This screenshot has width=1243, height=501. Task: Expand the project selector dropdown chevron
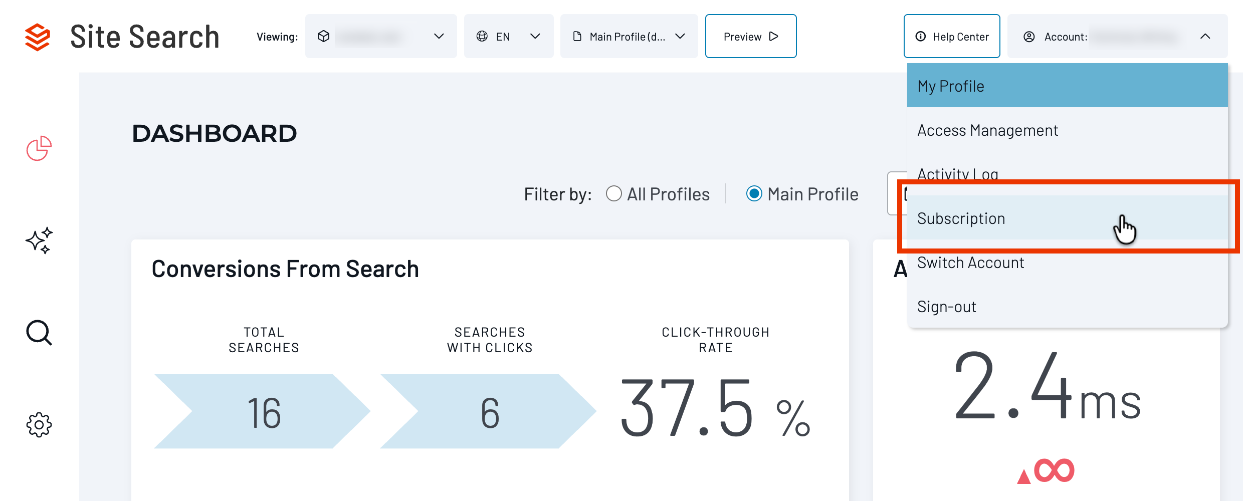coord(439,36)
